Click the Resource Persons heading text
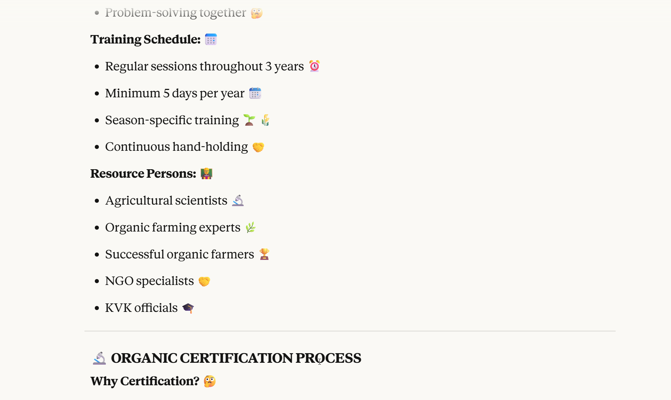The width and height of the screenshot is (671, 400). click(143, 174)
